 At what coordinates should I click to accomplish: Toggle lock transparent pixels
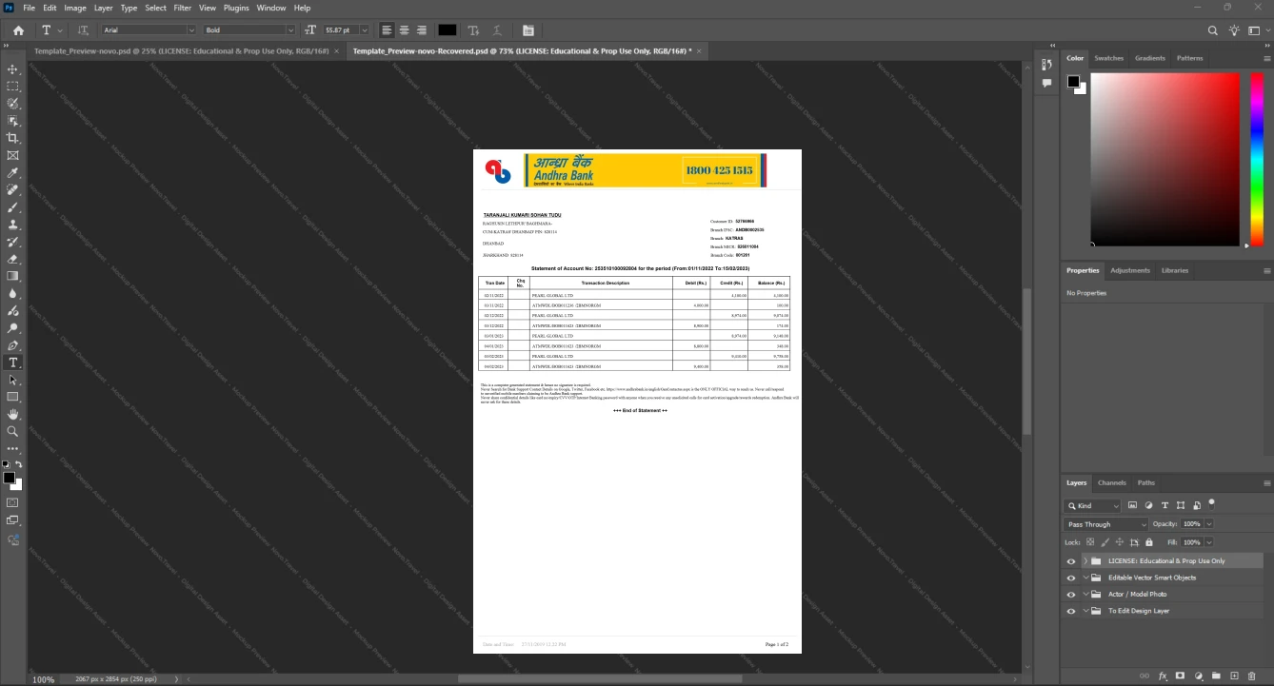coord(1091,541)
